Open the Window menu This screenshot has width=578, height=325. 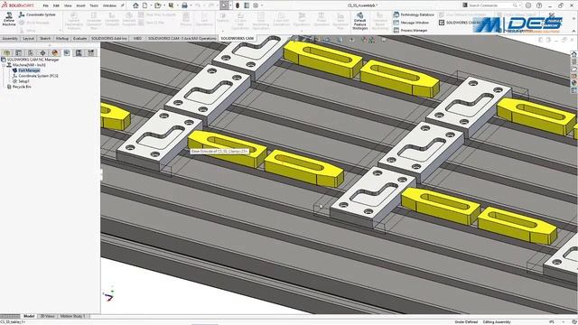(109, 5)
